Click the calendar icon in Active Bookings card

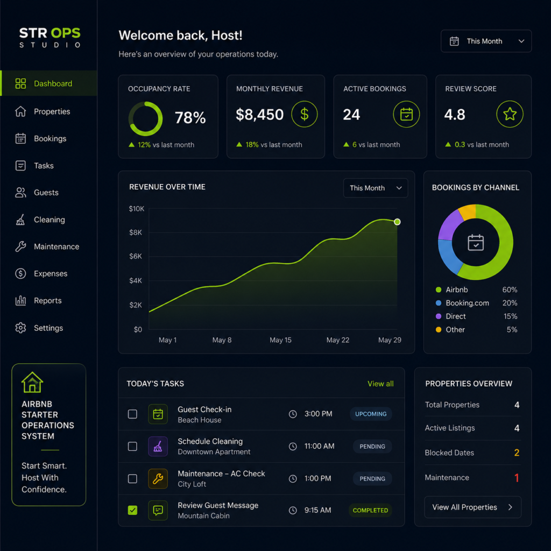(406, 114)
